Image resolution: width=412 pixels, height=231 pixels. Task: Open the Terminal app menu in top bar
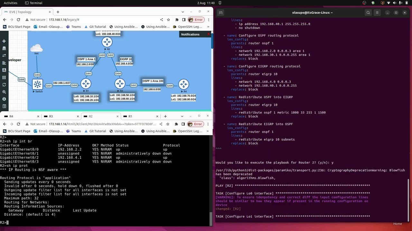pos(33,3)
